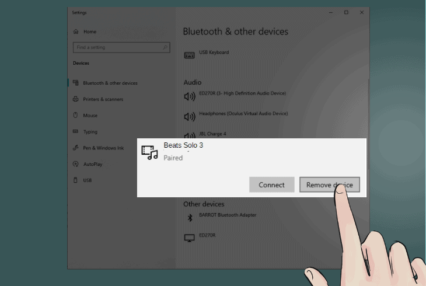This screenshot has height=286, width=426.
Task: Open Pen & Windows Ink settings
Action: click(x=103, y=148)
